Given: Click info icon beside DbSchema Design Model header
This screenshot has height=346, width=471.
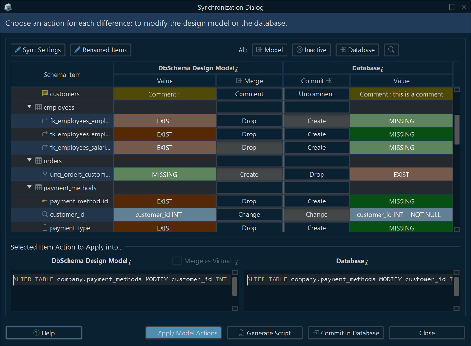Looking at the screenshot, I should point(237,69).
